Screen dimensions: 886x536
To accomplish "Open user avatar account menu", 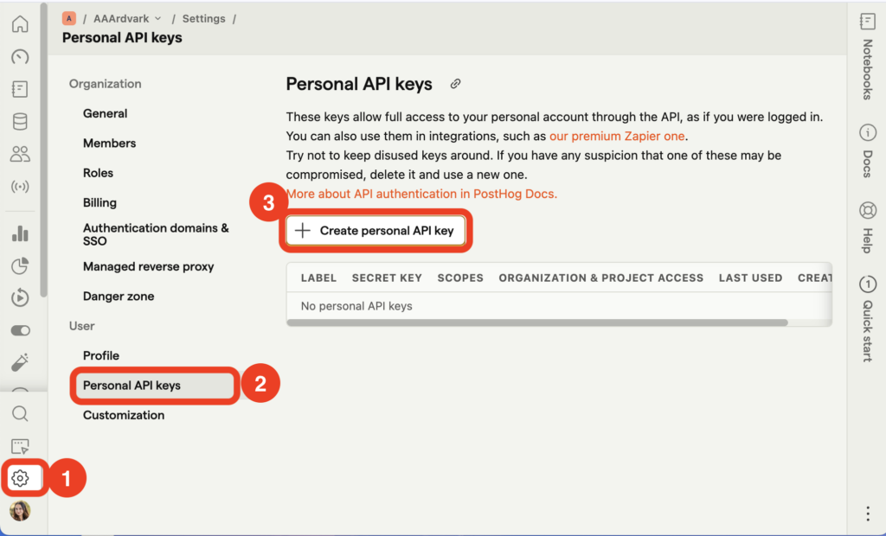I will click(x=20, y=511).
